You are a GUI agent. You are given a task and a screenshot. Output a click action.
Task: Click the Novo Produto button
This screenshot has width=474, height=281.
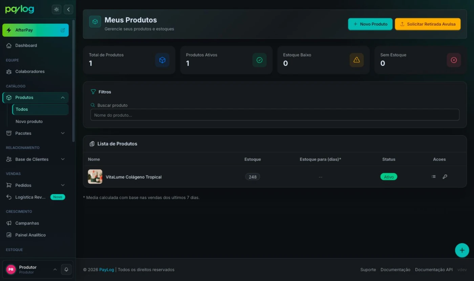tap(370, 24)
